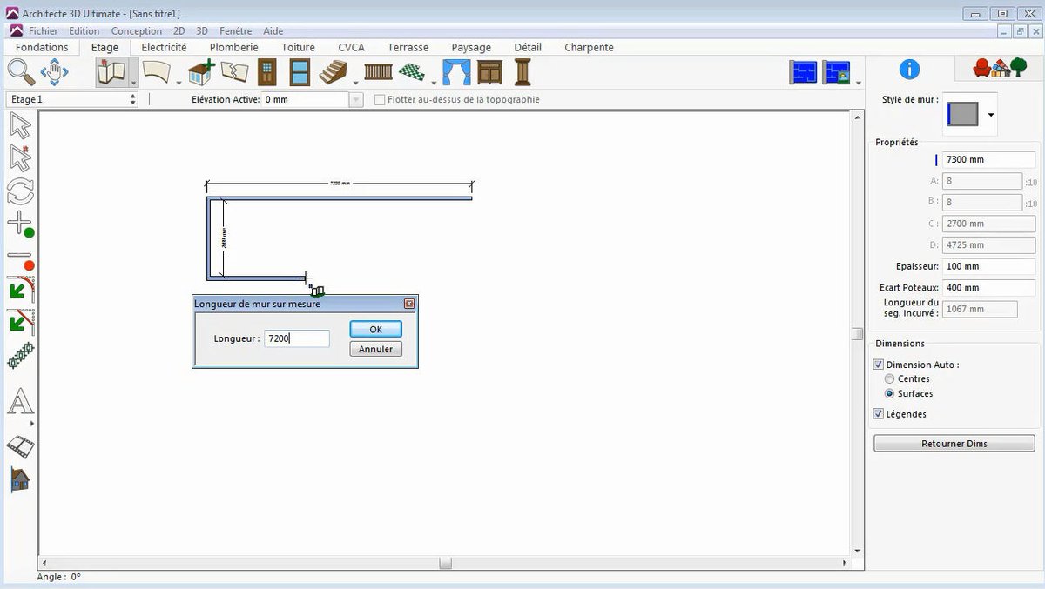Select the magnifying glass zoom tool
This screenshot has height=589, width=1045.
(x=19, y=71)
